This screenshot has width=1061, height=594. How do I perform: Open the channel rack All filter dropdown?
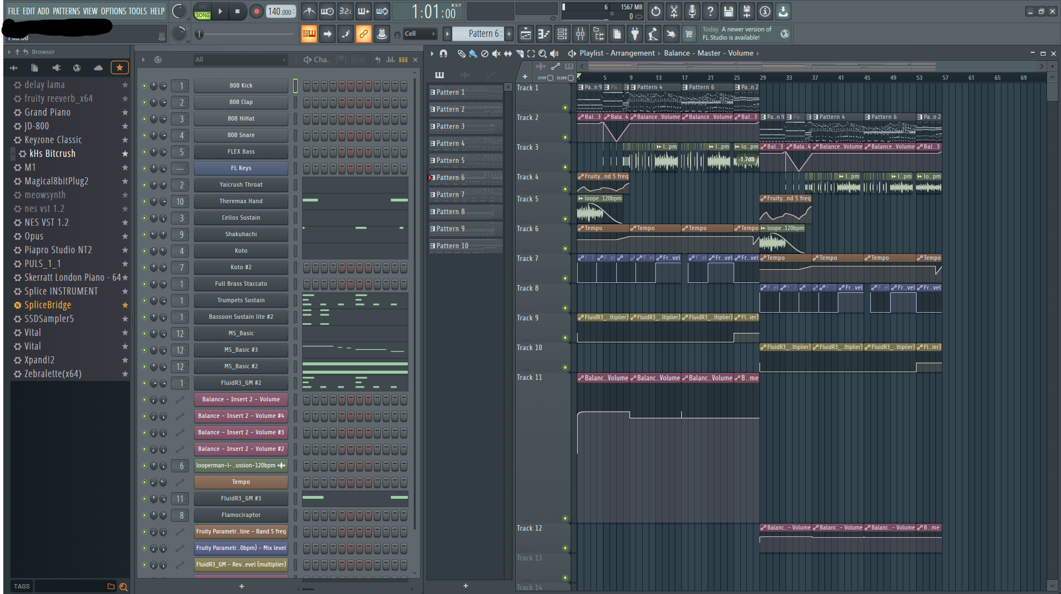pos(240,59)
